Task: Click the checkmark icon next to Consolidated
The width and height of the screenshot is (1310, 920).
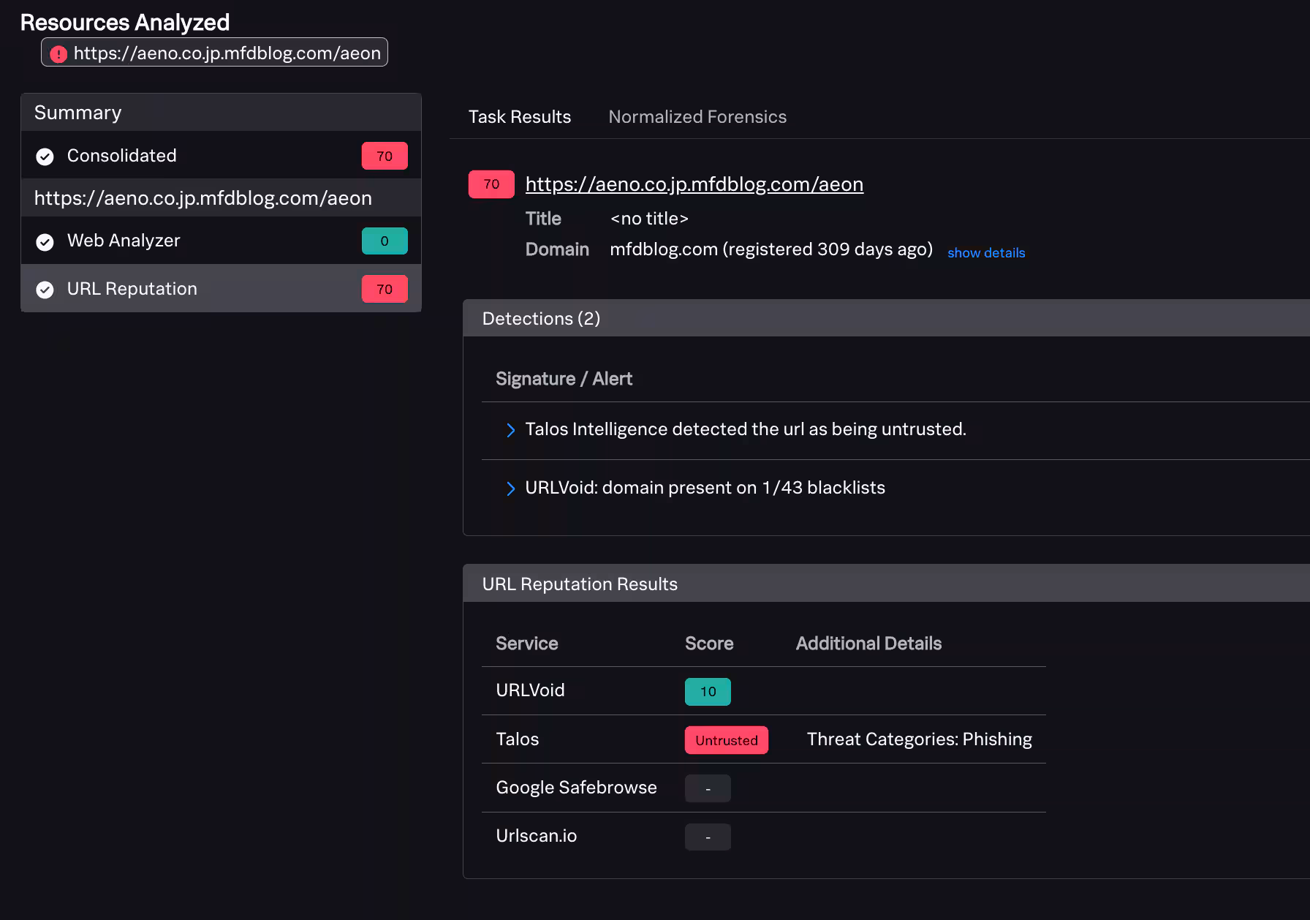Action: click(45, 157)
